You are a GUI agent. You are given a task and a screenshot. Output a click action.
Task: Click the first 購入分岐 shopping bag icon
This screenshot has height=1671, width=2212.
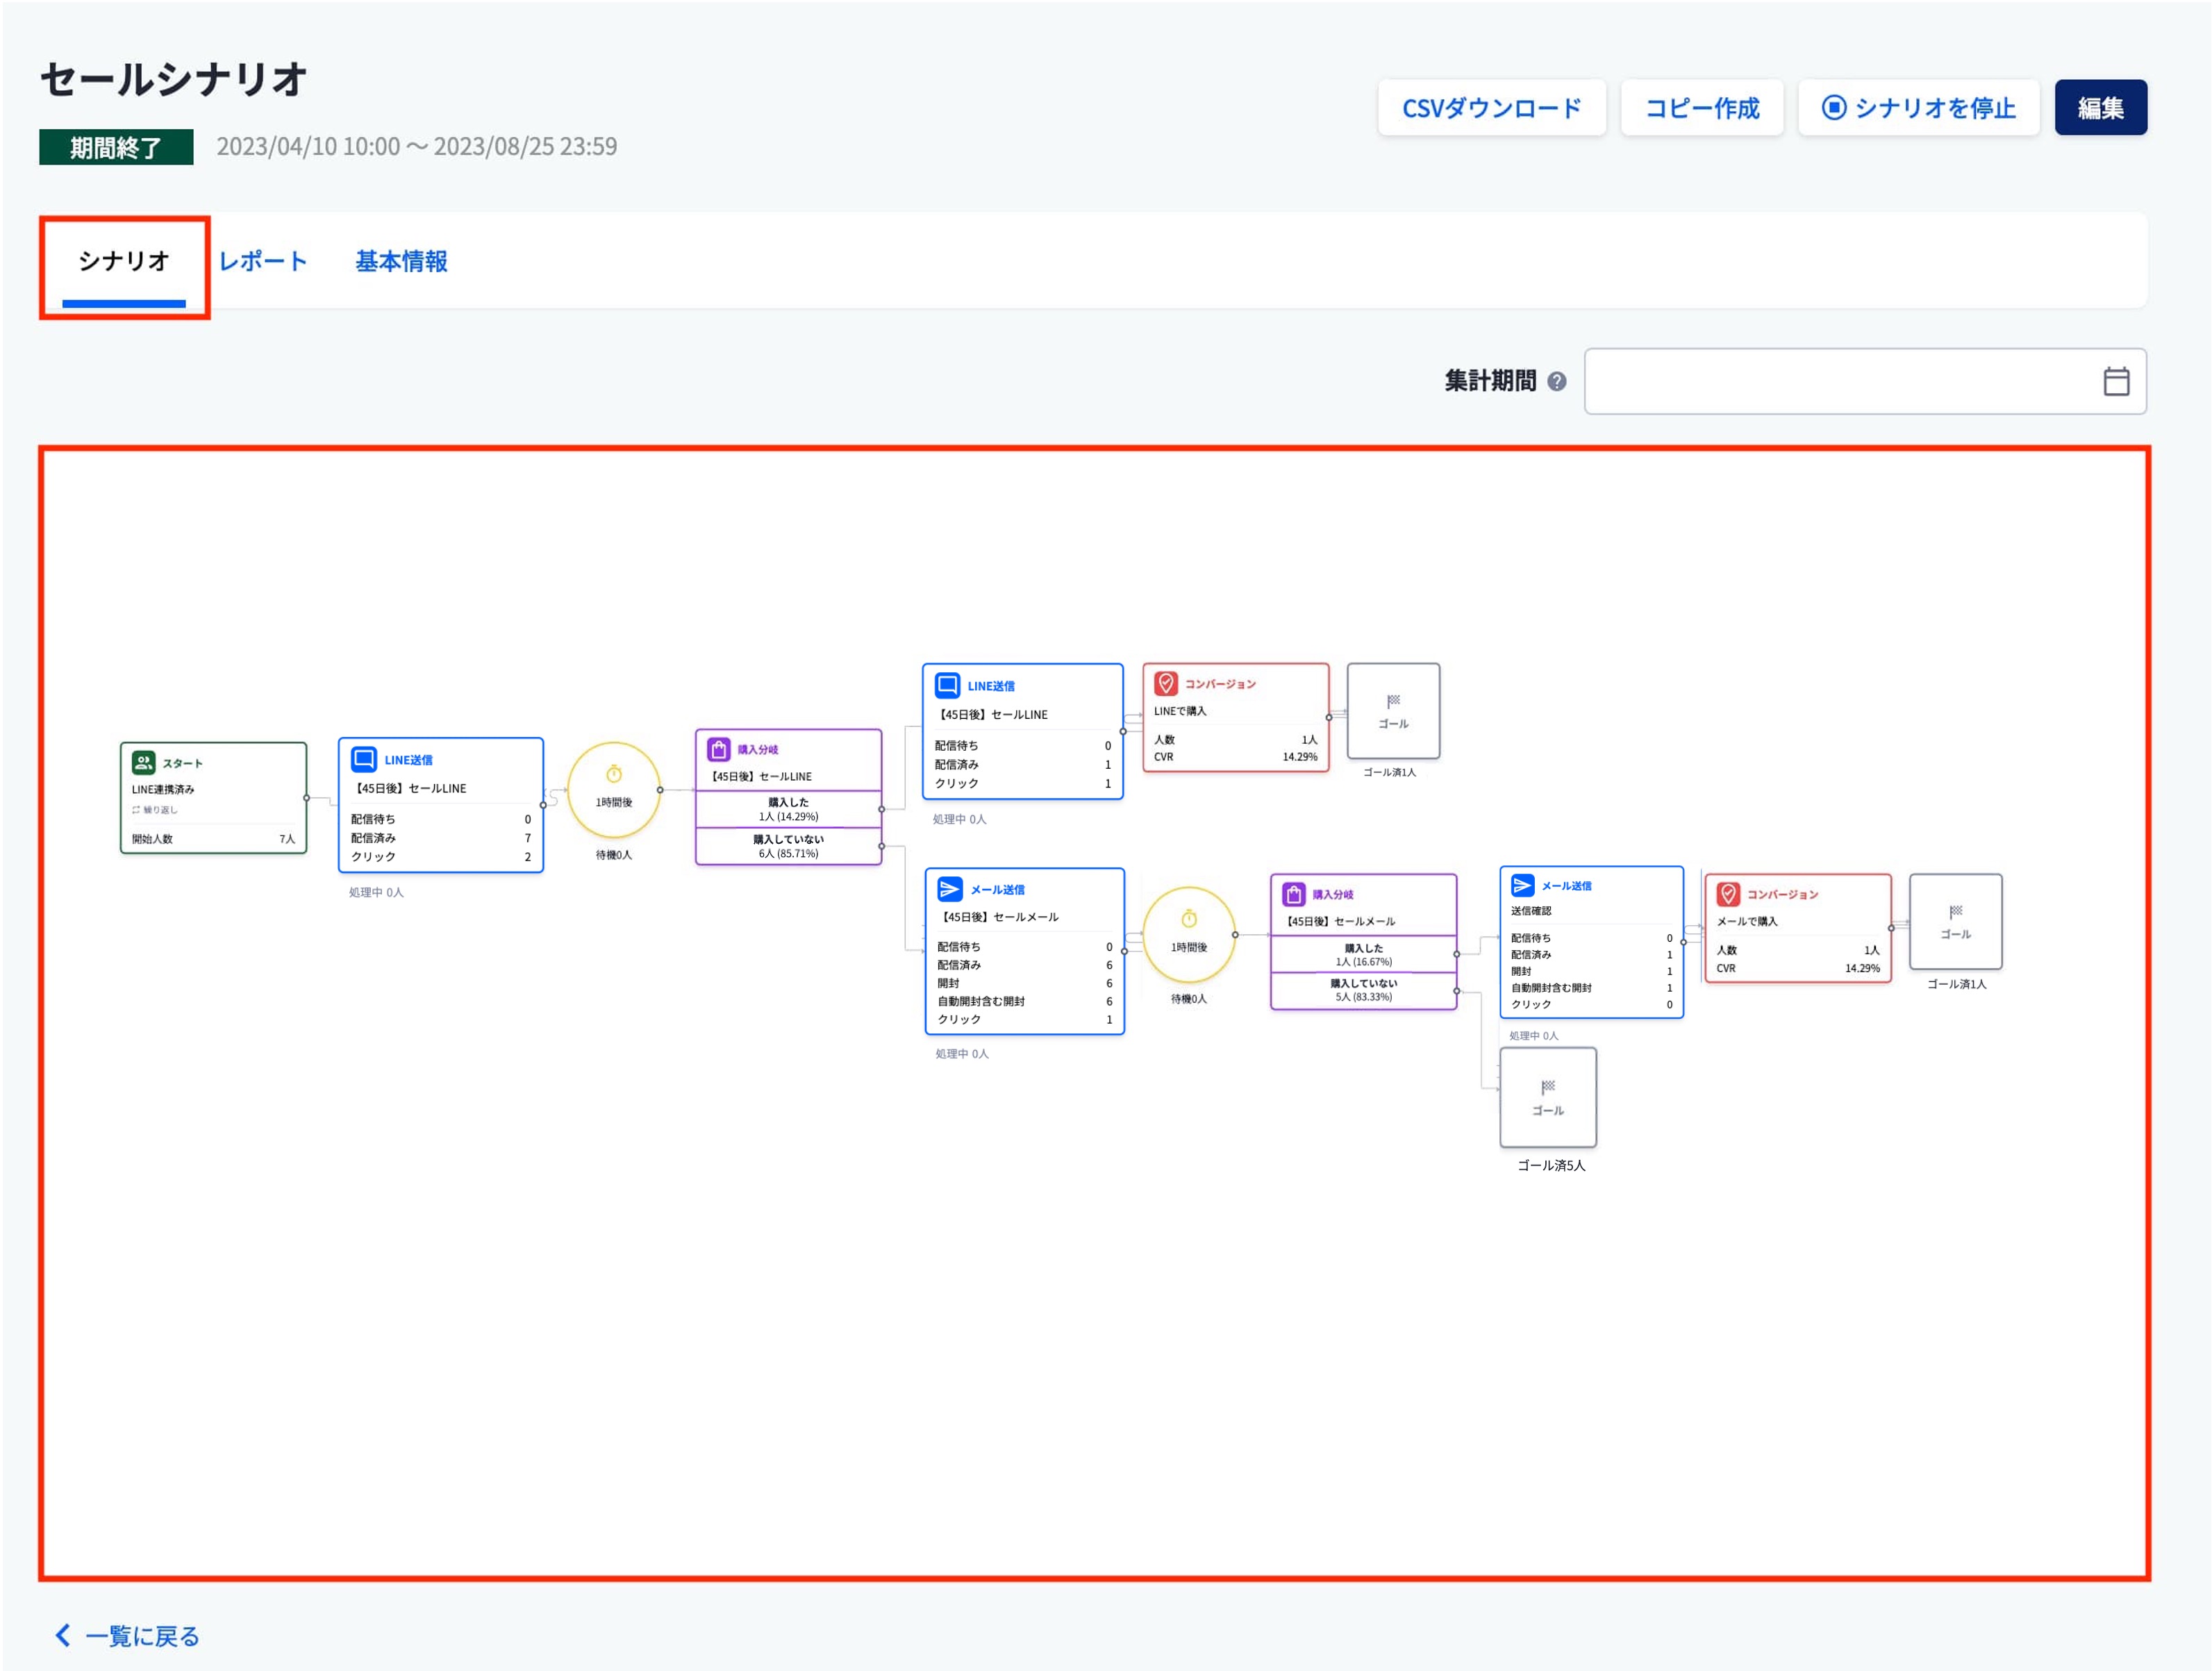[x=718, y=749]
